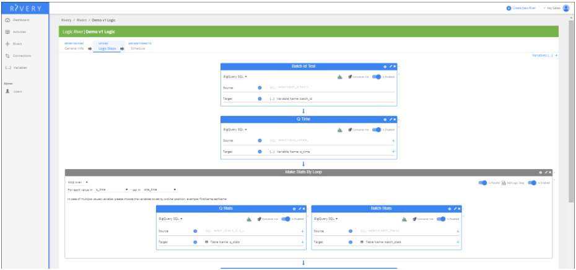
Task: Switch to the Schedule tab
Action: [x=137, y=48]
